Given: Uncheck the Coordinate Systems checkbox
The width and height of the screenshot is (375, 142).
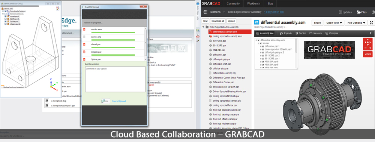Looking at the screenshot, I should point(6,11).
